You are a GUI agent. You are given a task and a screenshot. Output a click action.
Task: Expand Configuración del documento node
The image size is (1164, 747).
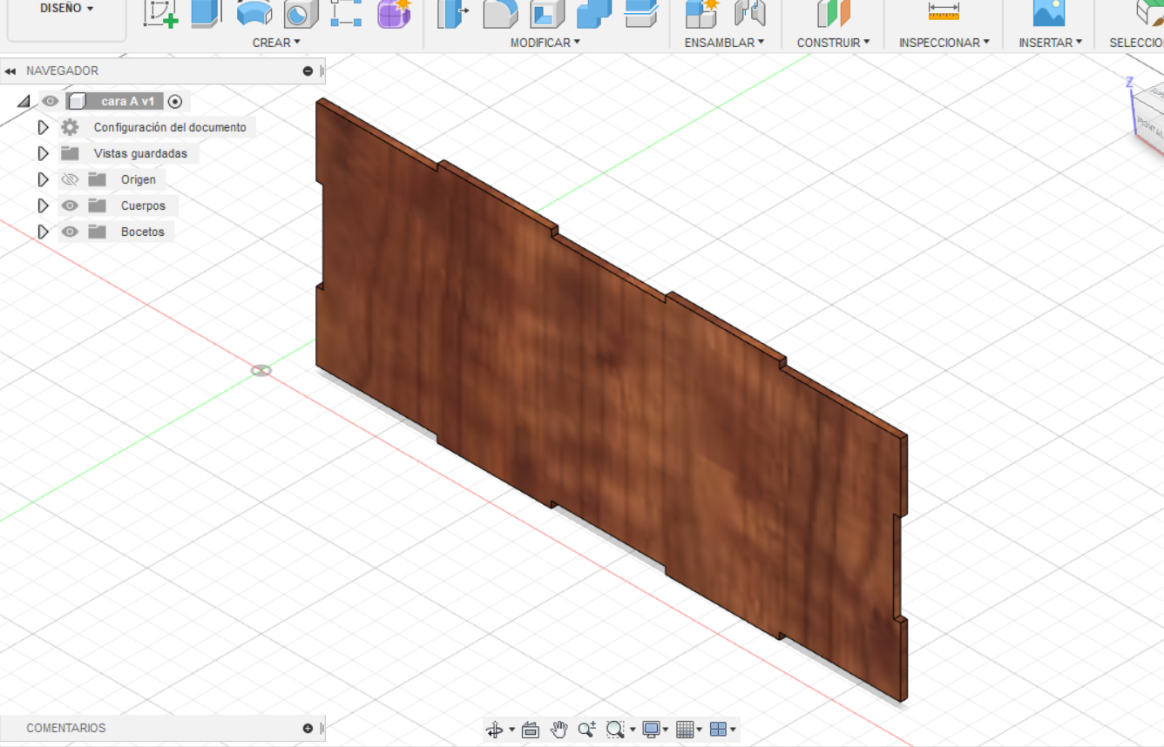tap(43, 128)
